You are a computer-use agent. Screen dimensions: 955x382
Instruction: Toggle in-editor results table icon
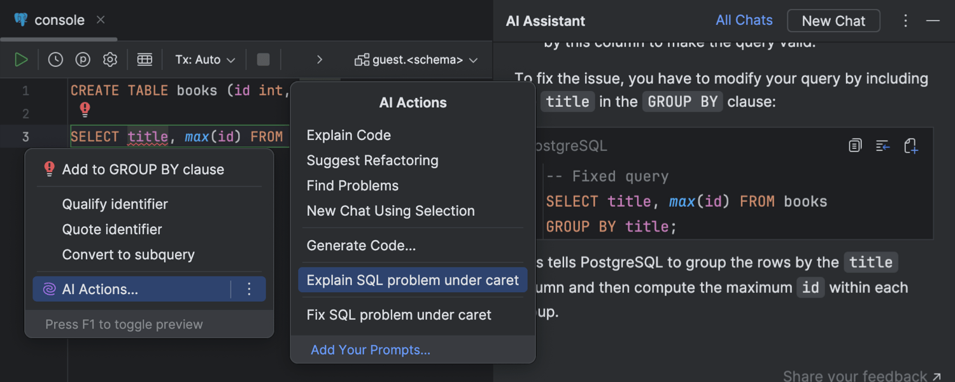click(x=145, y=60)
